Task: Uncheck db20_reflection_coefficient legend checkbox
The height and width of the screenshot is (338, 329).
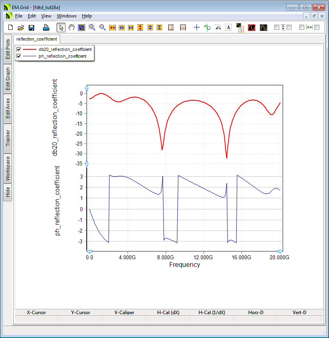Action: tap(19, 49)
